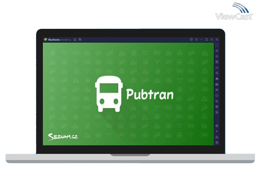Open the BlueStacks hamburger menu
This screenshot has height=178, width=258.
[196, 40]
